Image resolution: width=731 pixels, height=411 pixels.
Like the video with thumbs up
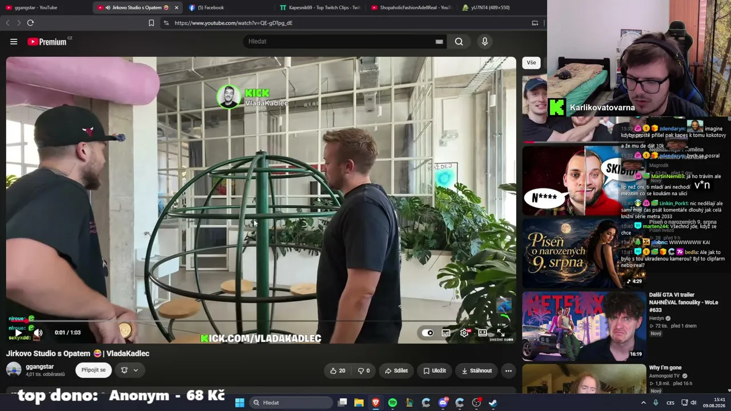(x=338, y=370)
